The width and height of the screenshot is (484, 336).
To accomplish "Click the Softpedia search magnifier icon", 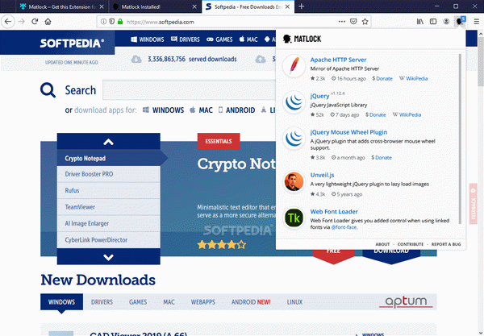I will 48,90.
